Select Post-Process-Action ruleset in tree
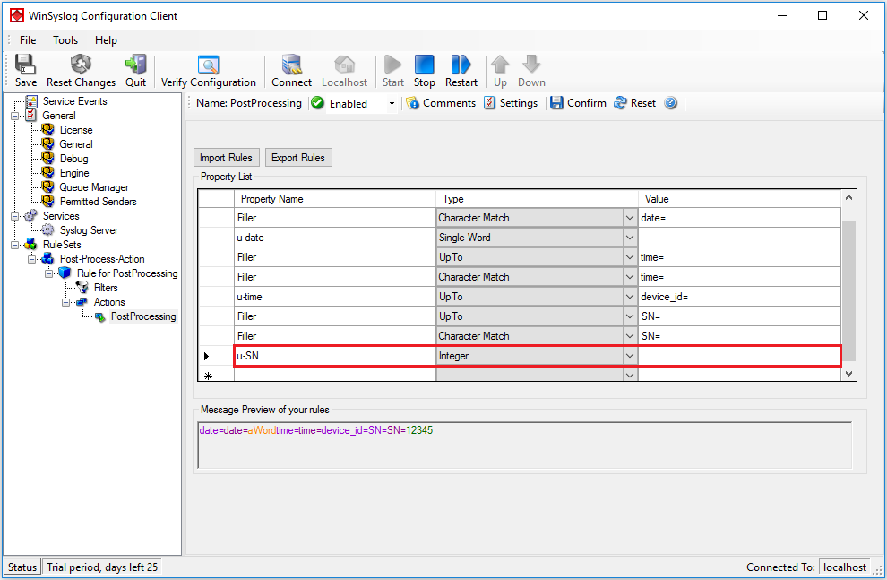This screenshot has height=580, width=887. coord(102,259)
